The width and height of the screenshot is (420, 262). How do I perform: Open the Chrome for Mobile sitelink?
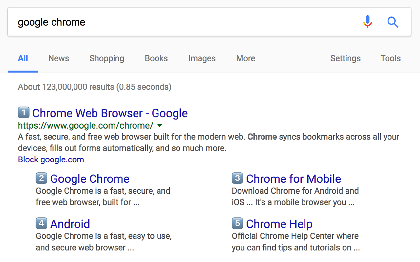(x=293, y=178)
